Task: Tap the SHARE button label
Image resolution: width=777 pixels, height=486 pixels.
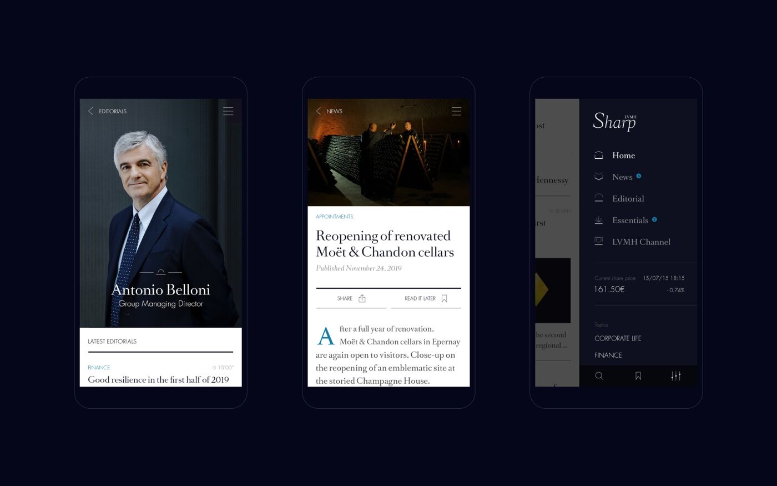Action: click(x=345, y=299)
